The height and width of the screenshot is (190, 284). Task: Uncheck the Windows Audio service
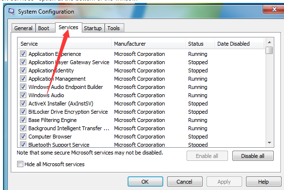coord(23,95)
